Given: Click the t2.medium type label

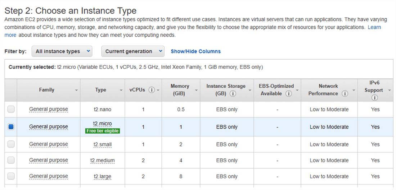Looking at the screenshot, I should point(103,161).
